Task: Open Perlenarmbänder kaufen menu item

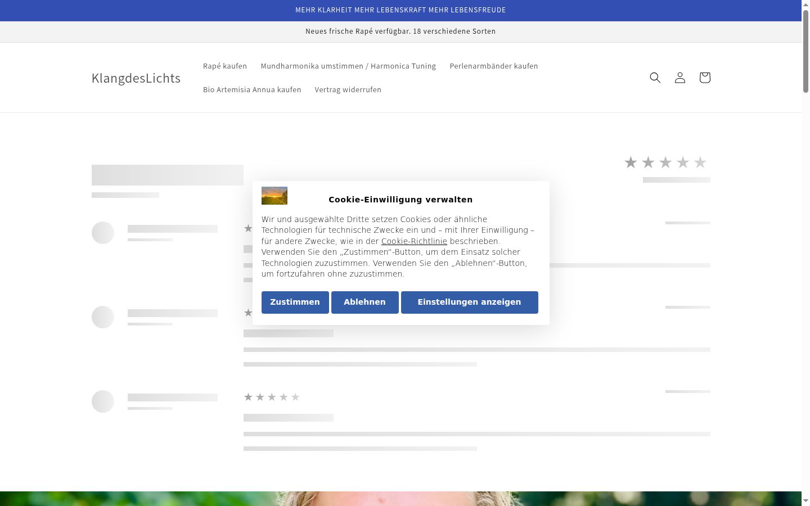Action: pyautogui.click(x=494, y=66)
